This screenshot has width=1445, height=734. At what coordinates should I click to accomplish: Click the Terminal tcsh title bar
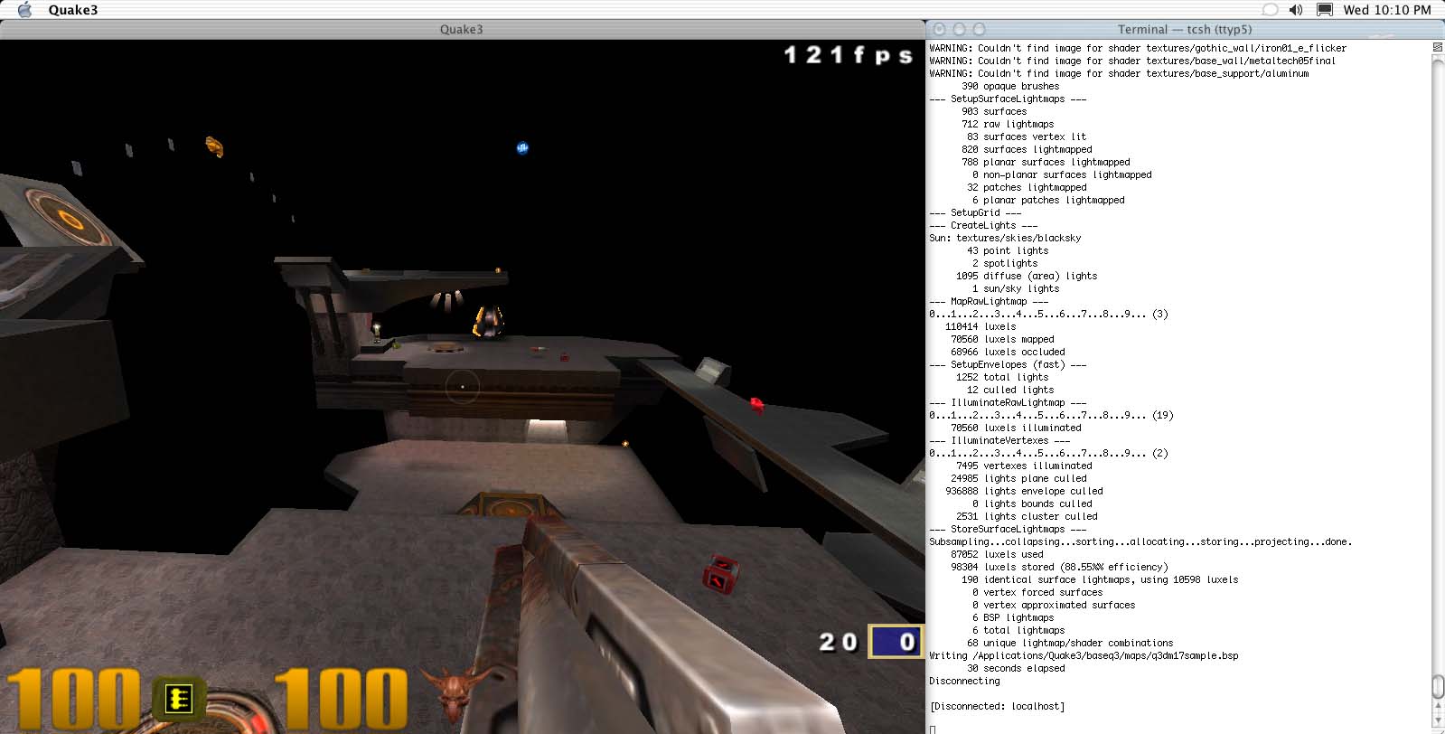click(1184, 29)
